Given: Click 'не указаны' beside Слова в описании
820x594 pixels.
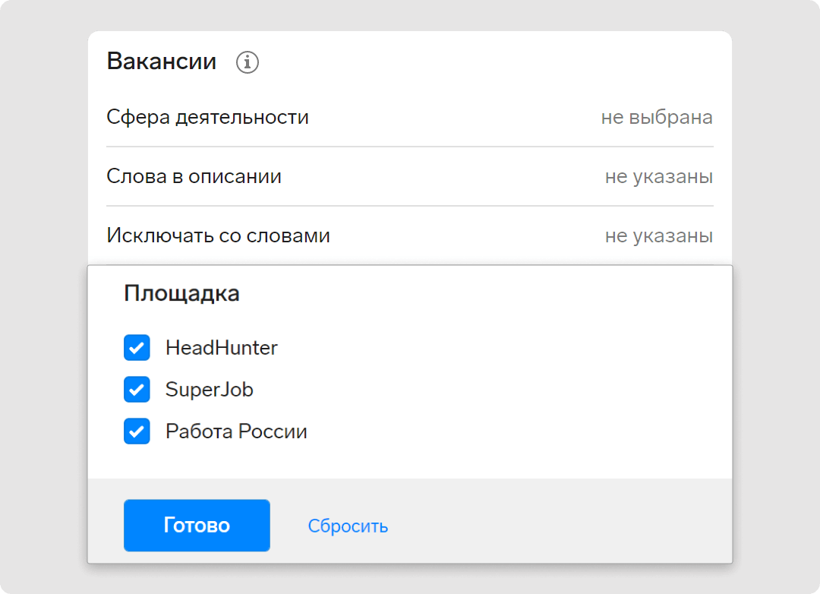Looking at the screenshot, I should [x=658, y=177].
